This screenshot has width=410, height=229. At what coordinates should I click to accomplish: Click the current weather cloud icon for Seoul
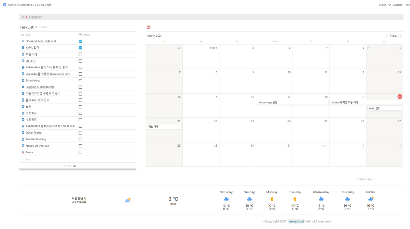pyautogui.click(x=128, y=200)
